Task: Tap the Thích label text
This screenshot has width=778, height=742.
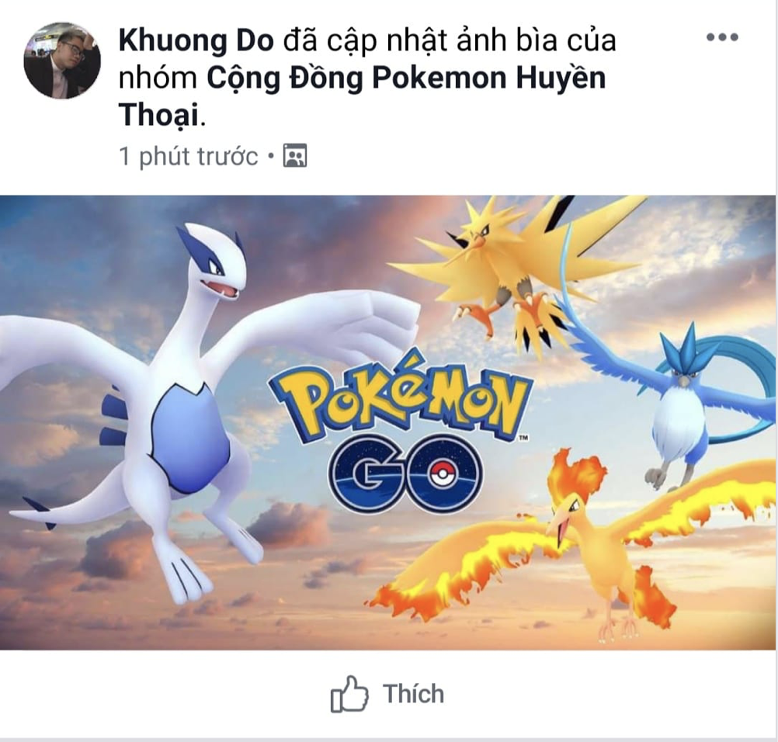Action: click(413, 693)
